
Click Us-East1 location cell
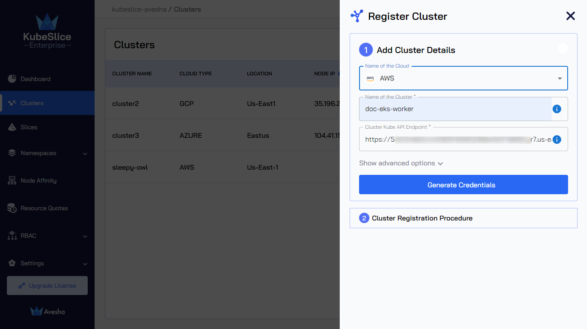click(x=261, y=103)
